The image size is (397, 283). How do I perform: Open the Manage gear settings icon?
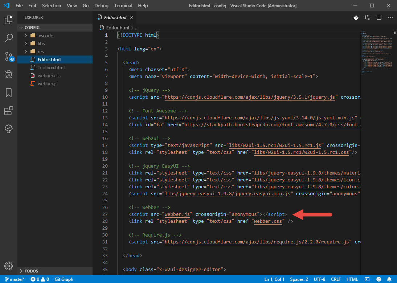coord(9,266)
